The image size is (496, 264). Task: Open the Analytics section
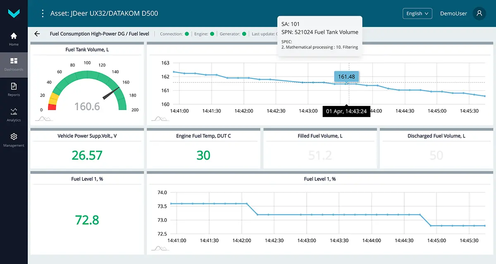click(14, 115)
